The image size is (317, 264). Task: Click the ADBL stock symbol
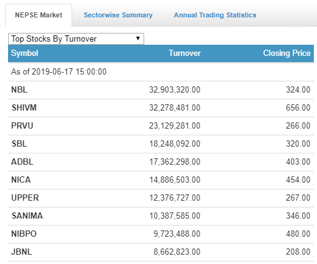tap(22, 162)
